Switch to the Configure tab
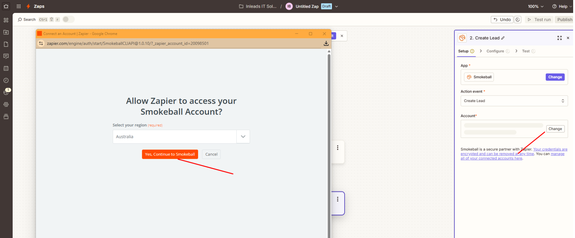The width and height of the screenshot is (575, 238). click(498, 51)
